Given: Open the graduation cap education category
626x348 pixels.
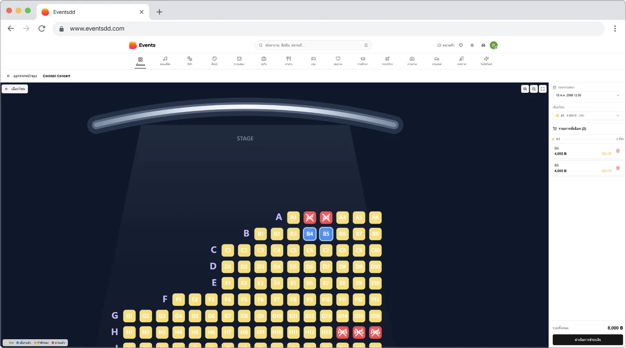Looking at the screenshot, I should [363, 61].
